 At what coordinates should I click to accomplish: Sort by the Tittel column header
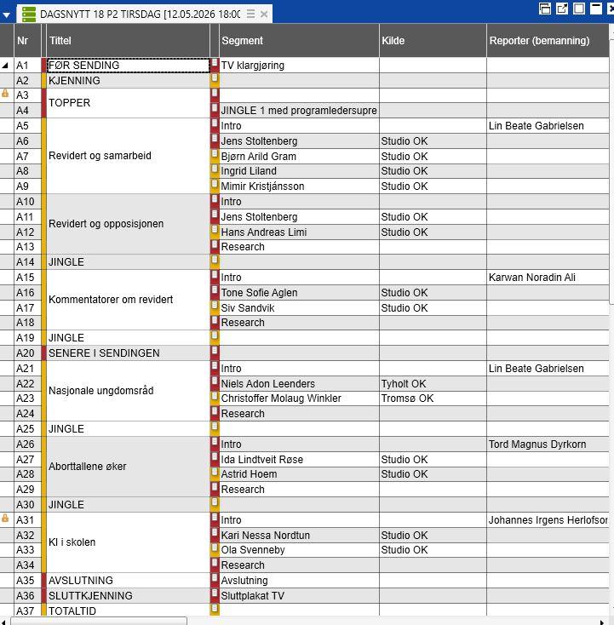[x=128, y=40]
